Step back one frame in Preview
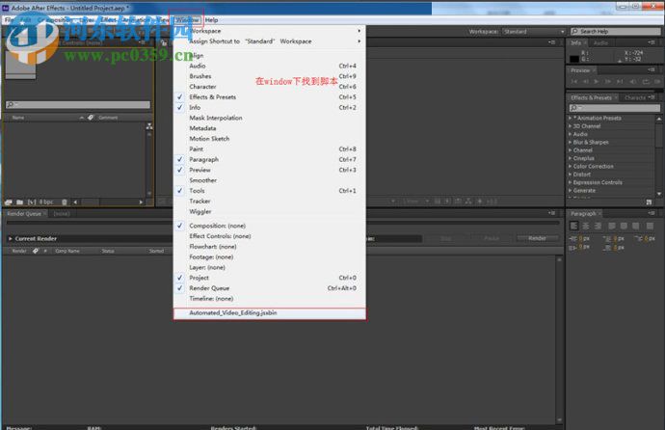The image size is (665, 430). [x=586, y=81]
